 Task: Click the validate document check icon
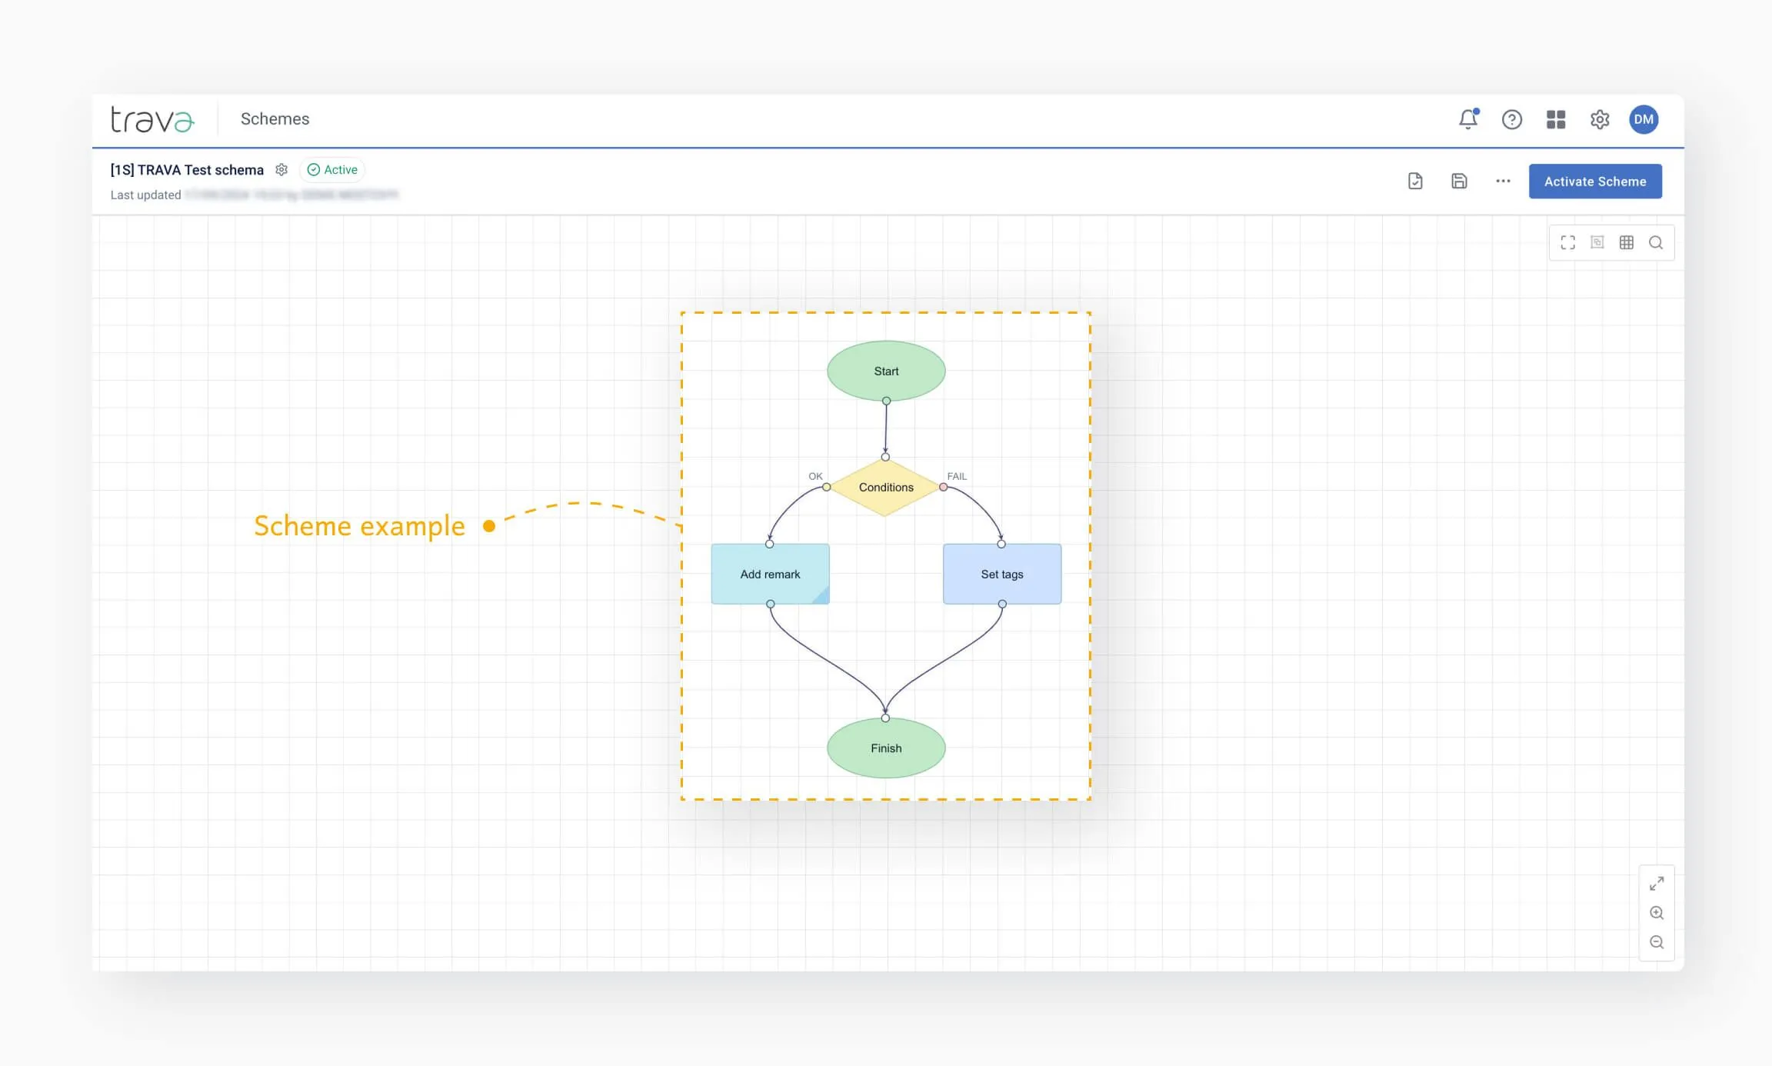pyautogui.click(x=1415, y=182)
